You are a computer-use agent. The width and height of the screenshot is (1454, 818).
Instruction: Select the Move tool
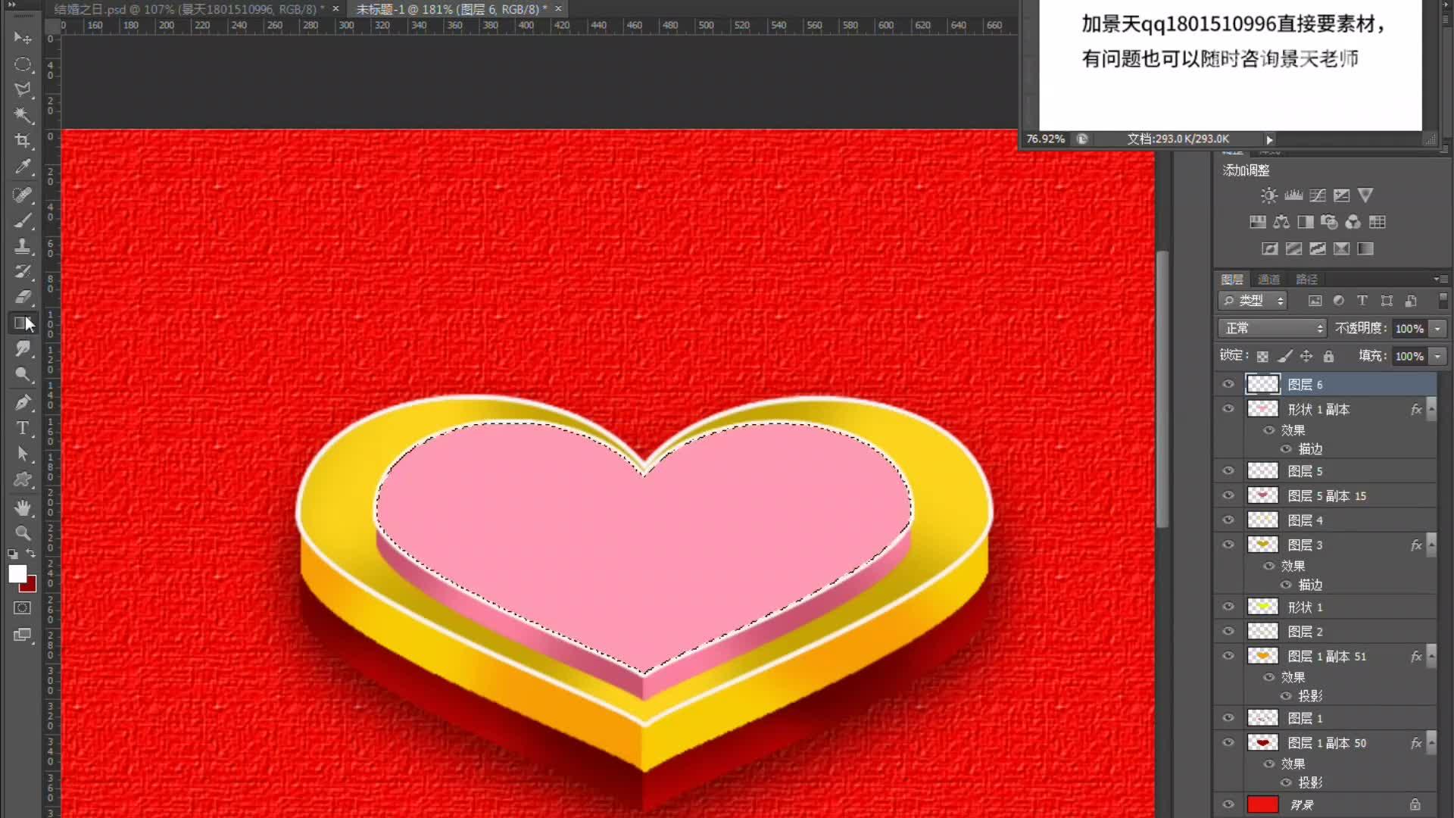click(x=23, y=38)
